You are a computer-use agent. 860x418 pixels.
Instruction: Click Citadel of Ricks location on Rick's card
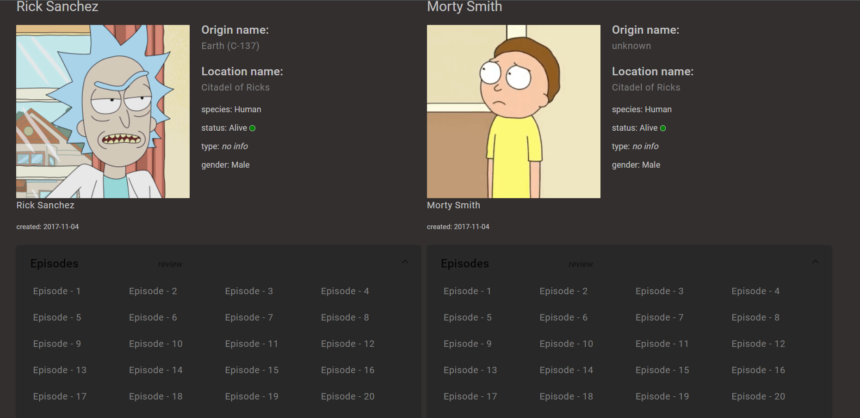(235, 87)
